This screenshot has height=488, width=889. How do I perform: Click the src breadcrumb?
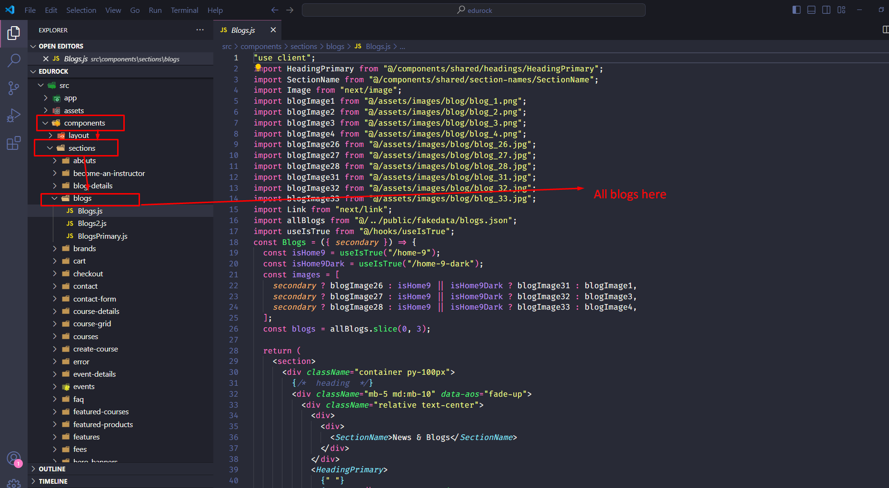tap(227, 46)
